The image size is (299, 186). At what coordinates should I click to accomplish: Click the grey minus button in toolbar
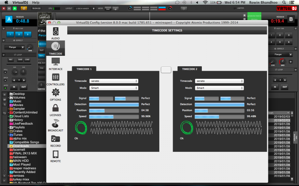tap(9, 8)
